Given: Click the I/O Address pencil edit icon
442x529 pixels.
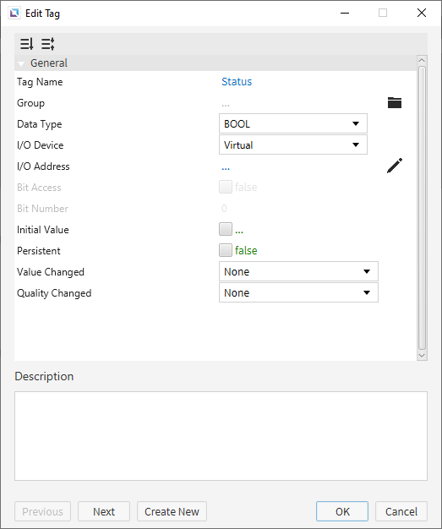Looking at the screenshot, I should tap(395, 166).
